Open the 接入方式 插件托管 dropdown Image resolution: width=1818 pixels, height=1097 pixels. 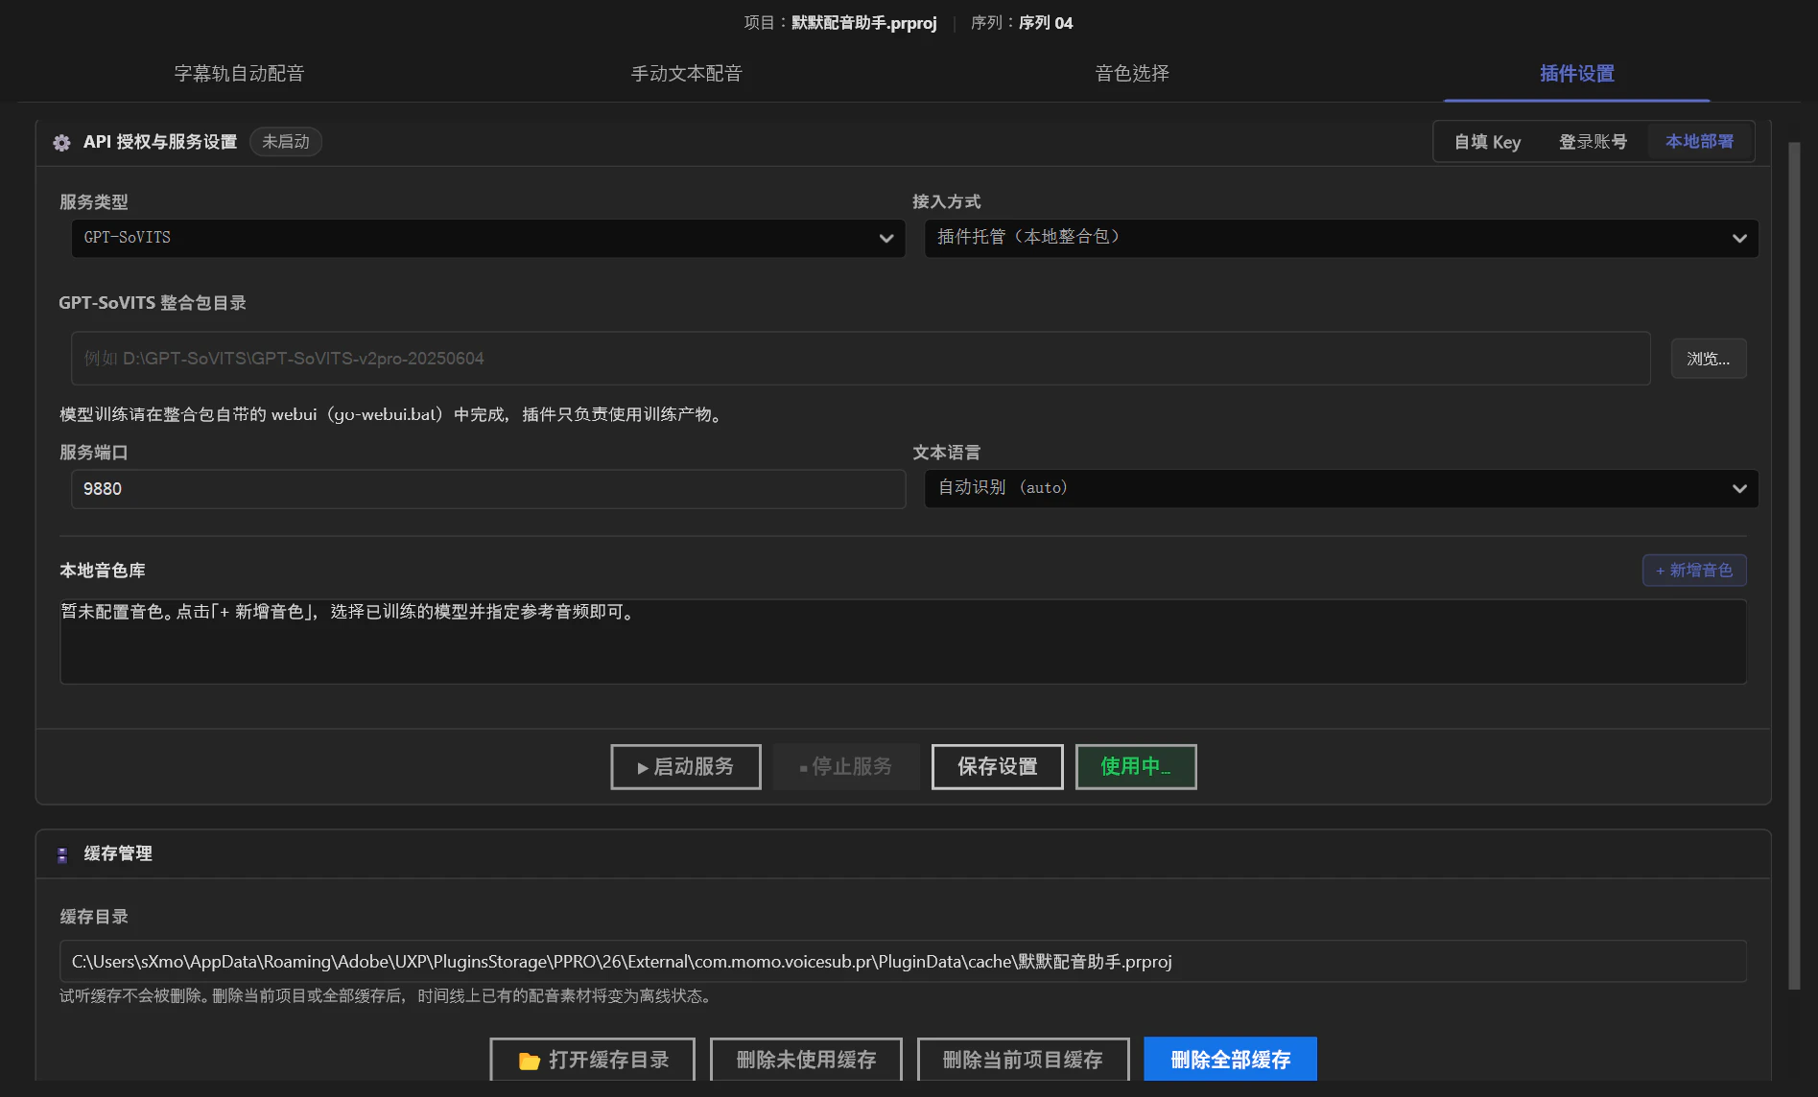point(1340,238)
